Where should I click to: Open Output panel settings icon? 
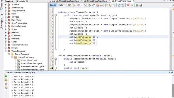6,88
